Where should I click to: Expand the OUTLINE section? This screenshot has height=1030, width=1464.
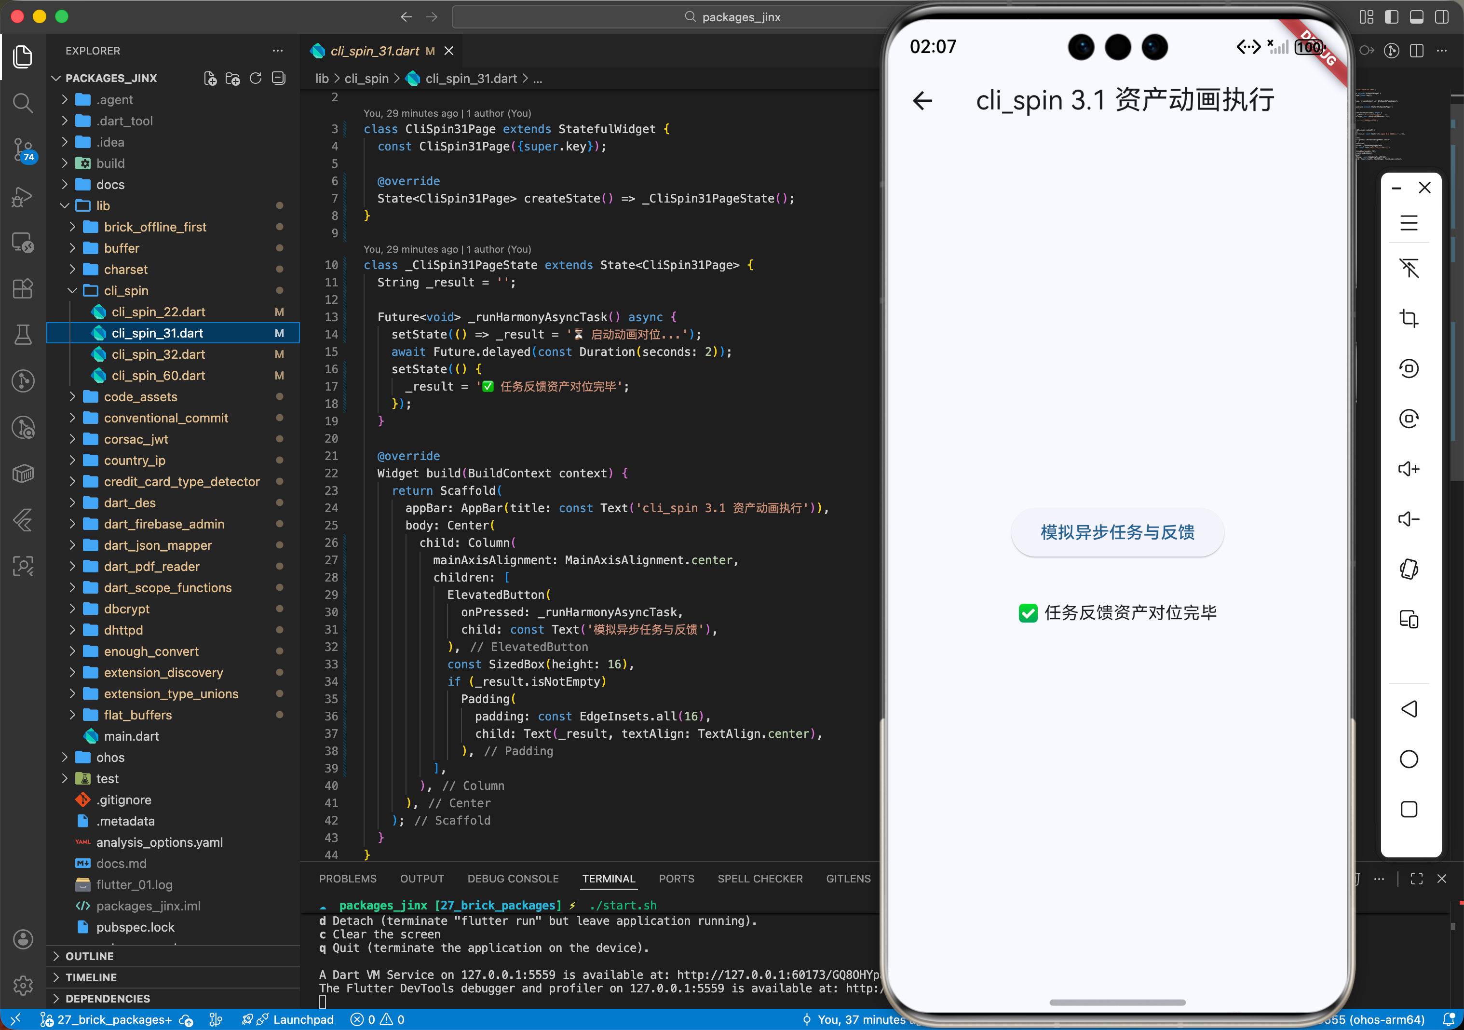pos(89,956)
